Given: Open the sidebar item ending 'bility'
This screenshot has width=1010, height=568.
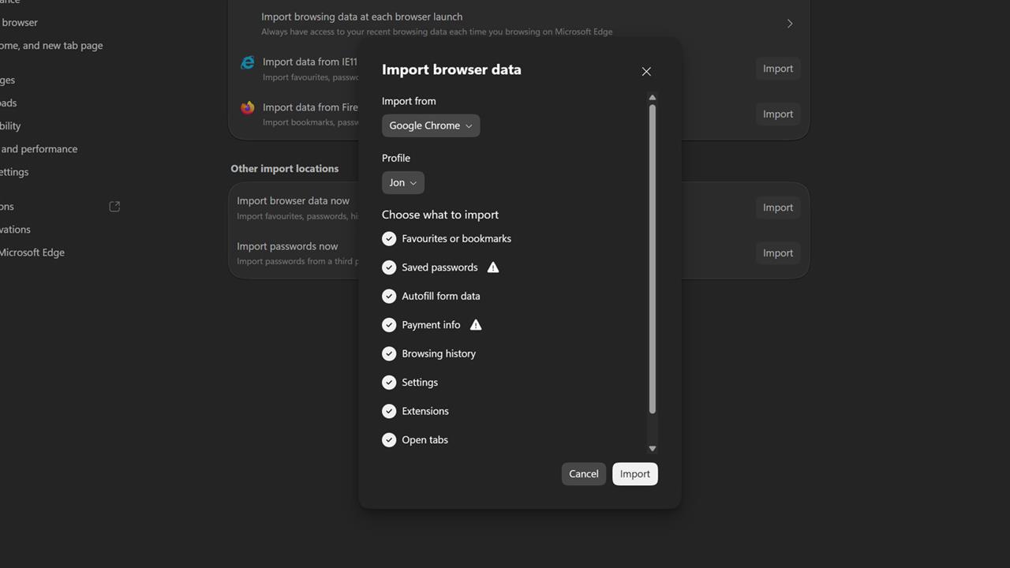Looking at the screenshot, I should pos(10,126).
